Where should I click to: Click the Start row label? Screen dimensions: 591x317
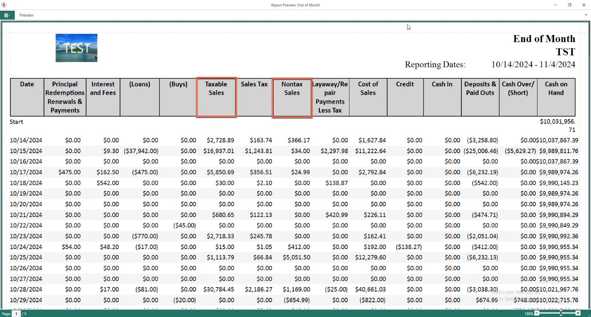pos(16,122)
